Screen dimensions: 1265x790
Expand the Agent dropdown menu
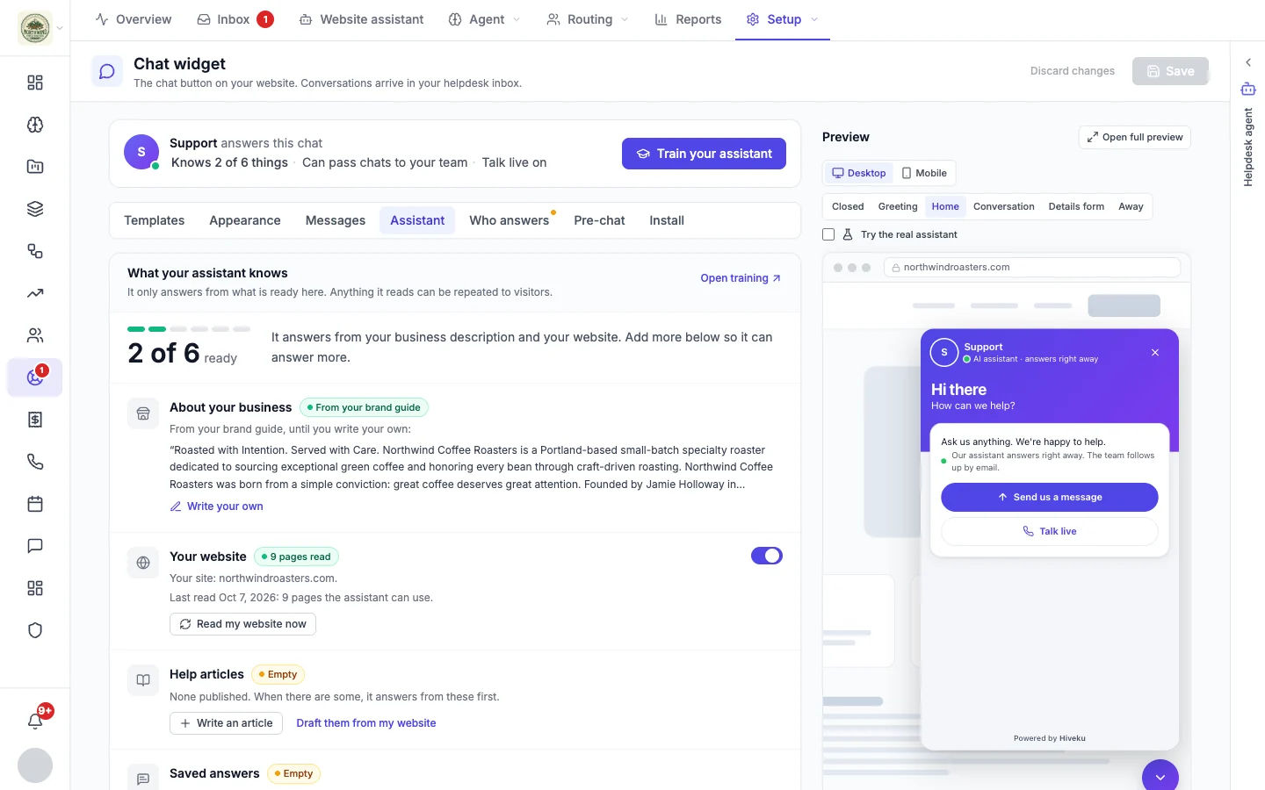pos(485,19)
